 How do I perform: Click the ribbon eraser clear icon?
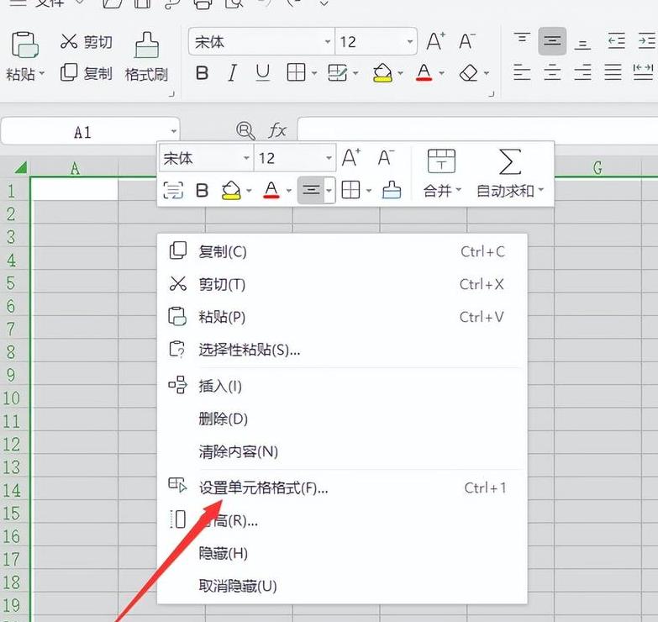pyautogui.click(x=468, y=73)
